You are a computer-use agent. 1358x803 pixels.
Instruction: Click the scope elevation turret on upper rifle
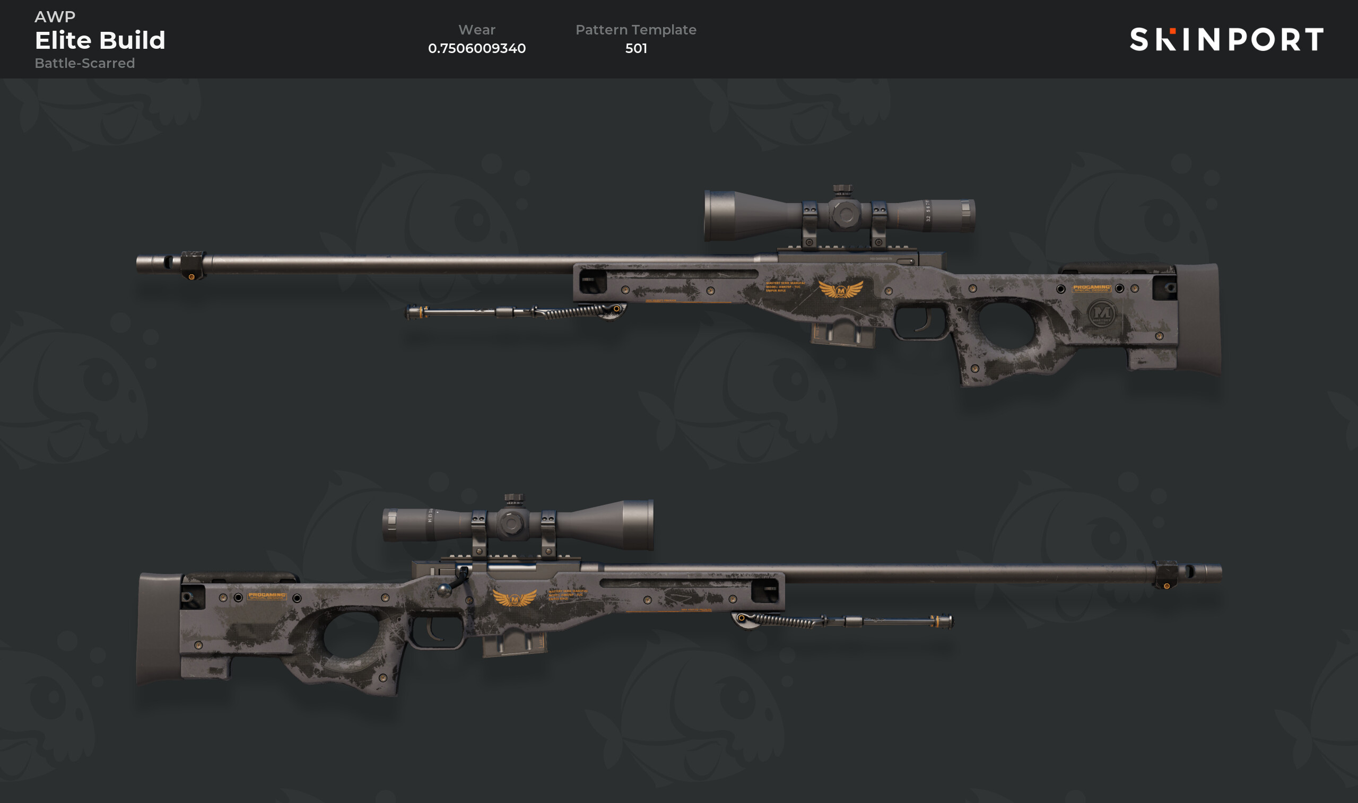[x=842, y=190]
